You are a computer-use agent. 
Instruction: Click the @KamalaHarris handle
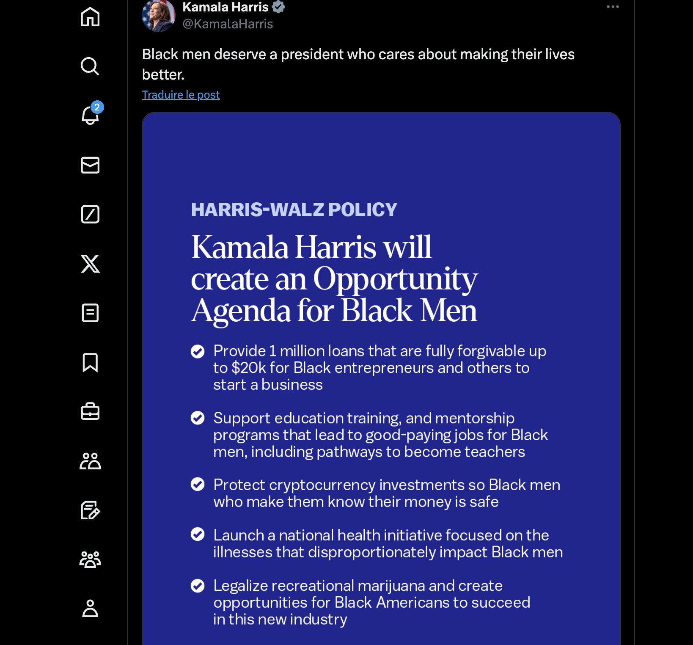[228, 24]
